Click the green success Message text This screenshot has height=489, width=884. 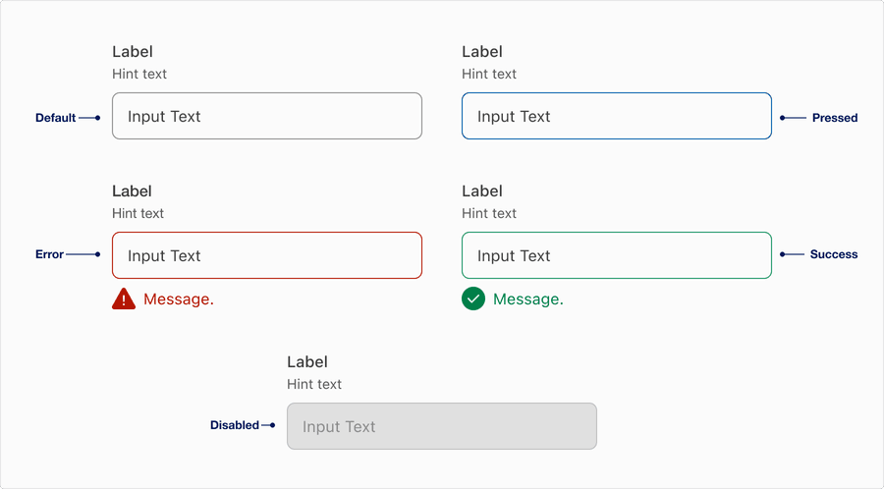pos(528,299)
